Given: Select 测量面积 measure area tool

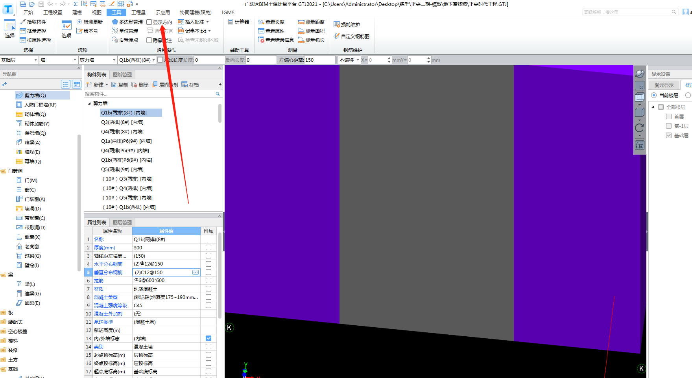Looking at the screenshot, I should pos(312,31).
